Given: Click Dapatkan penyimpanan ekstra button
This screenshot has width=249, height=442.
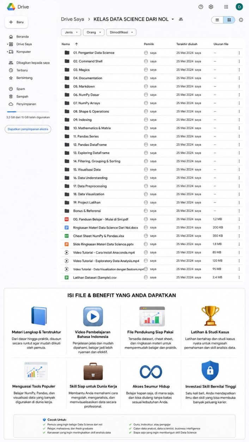Looking at the screenshot, I should (x=28, y=129).
